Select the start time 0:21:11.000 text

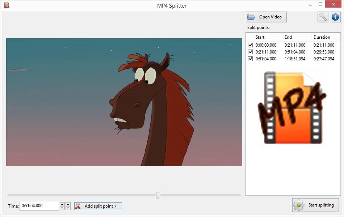[266, 52]
